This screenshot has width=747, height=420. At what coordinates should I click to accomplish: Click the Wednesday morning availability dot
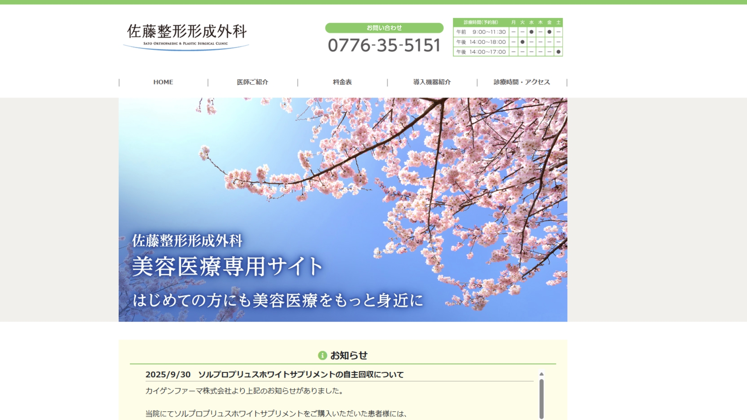point(531,32)
